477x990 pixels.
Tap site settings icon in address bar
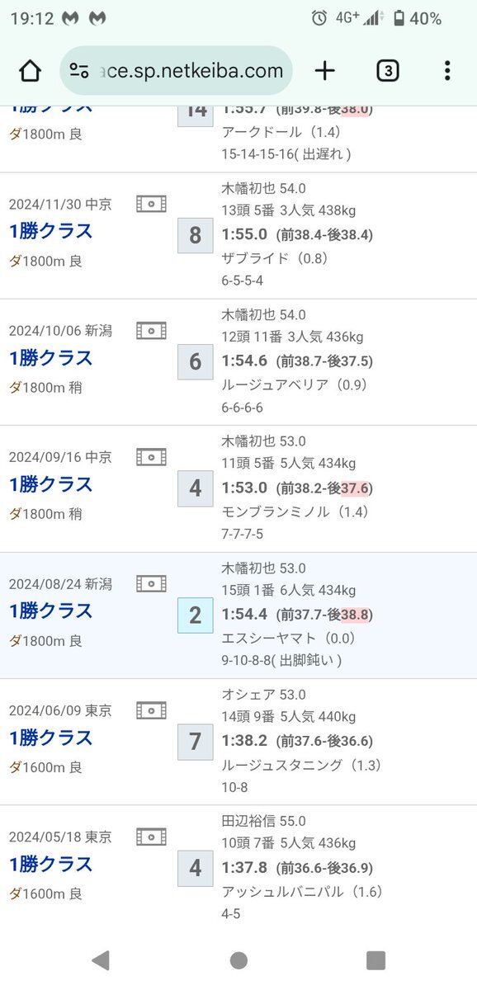pos(79,71)
